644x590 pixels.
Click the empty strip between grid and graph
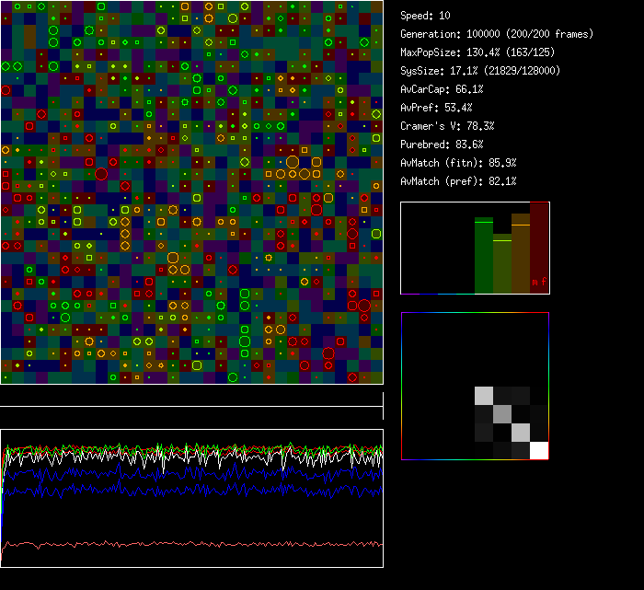[191, 397]
